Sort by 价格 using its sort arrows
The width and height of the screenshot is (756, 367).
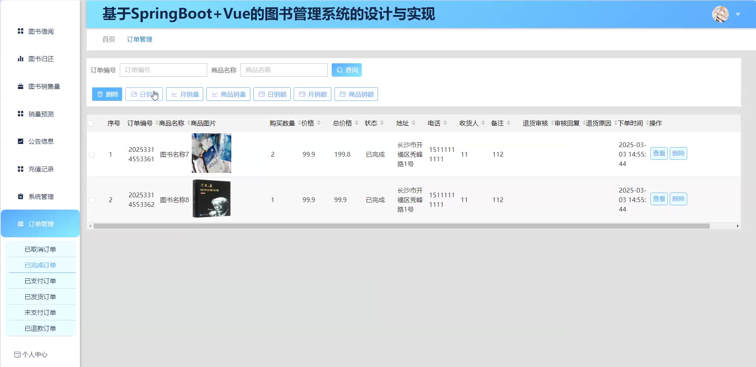(x=319, y=123)
